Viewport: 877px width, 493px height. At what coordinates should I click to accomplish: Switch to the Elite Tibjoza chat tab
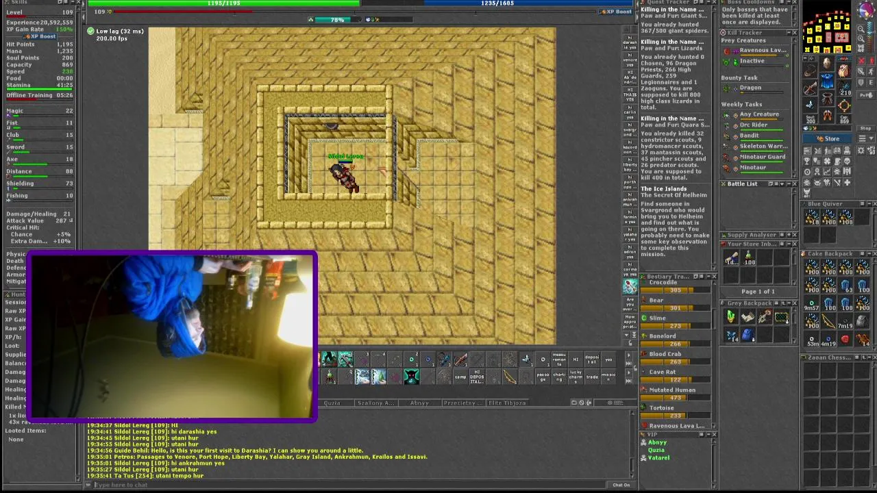pos(507,403)
